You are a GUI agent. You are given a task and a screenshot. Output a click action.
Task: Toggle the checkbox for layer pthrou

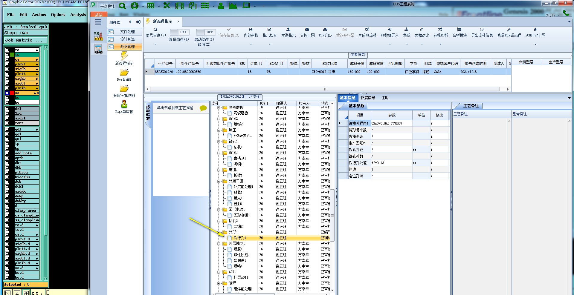pos(7,172)
